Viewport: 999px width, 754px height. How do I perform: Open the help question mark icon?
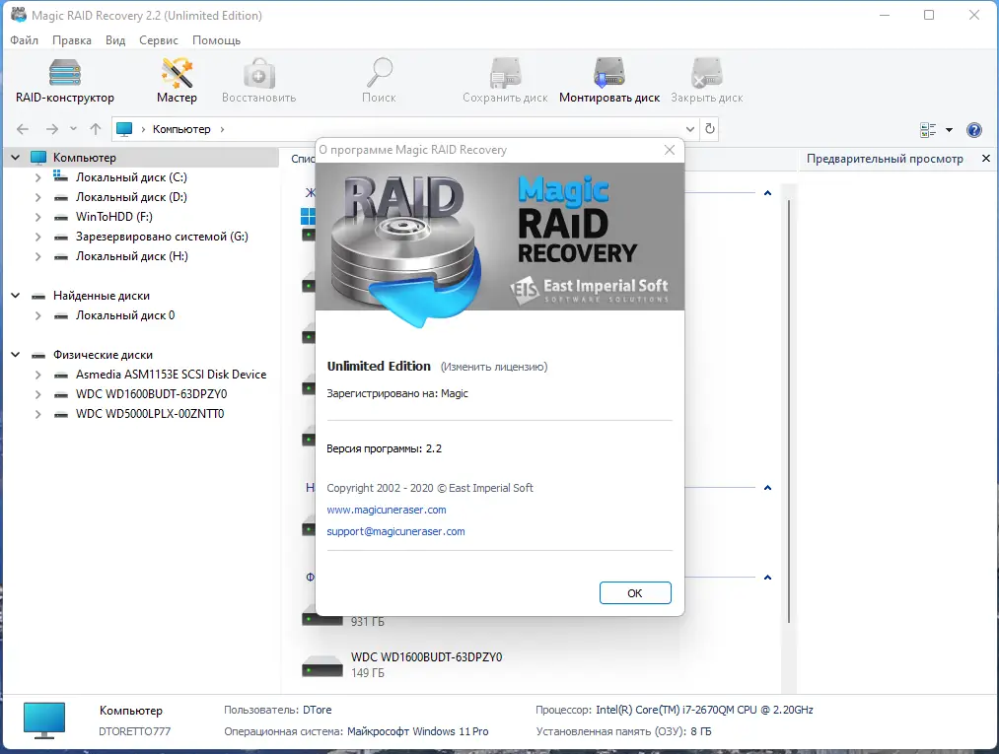pyautogui.click(x=974, y=128)
